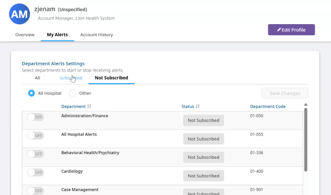331x195 pixels.
Task: Sort by Status column arrows
Action: (x=198, y=107)
